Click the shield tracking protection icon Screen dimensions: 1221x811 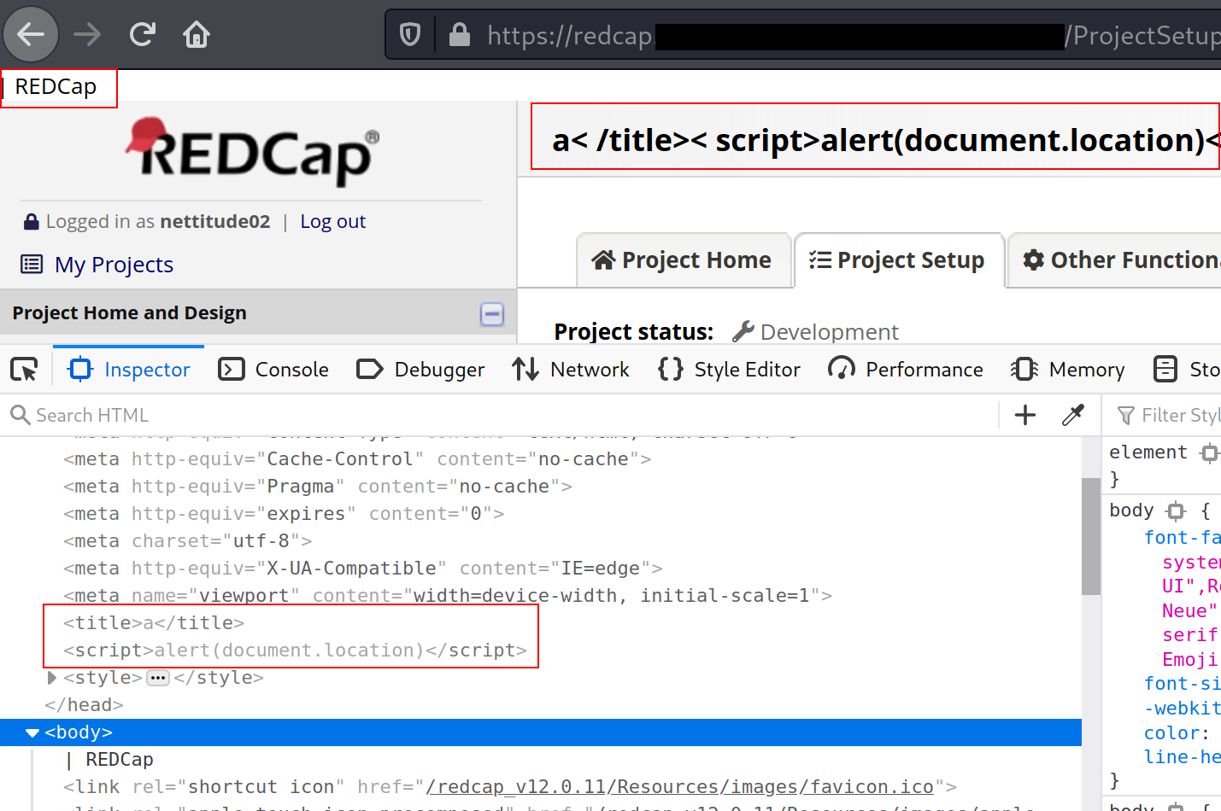click(410, 35)
